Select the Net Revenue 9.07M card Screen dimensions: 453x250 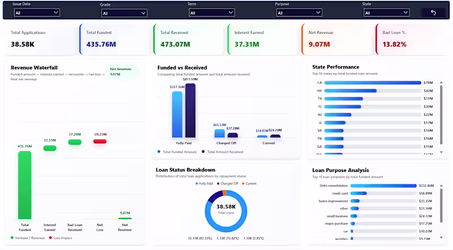pos(336,39)
